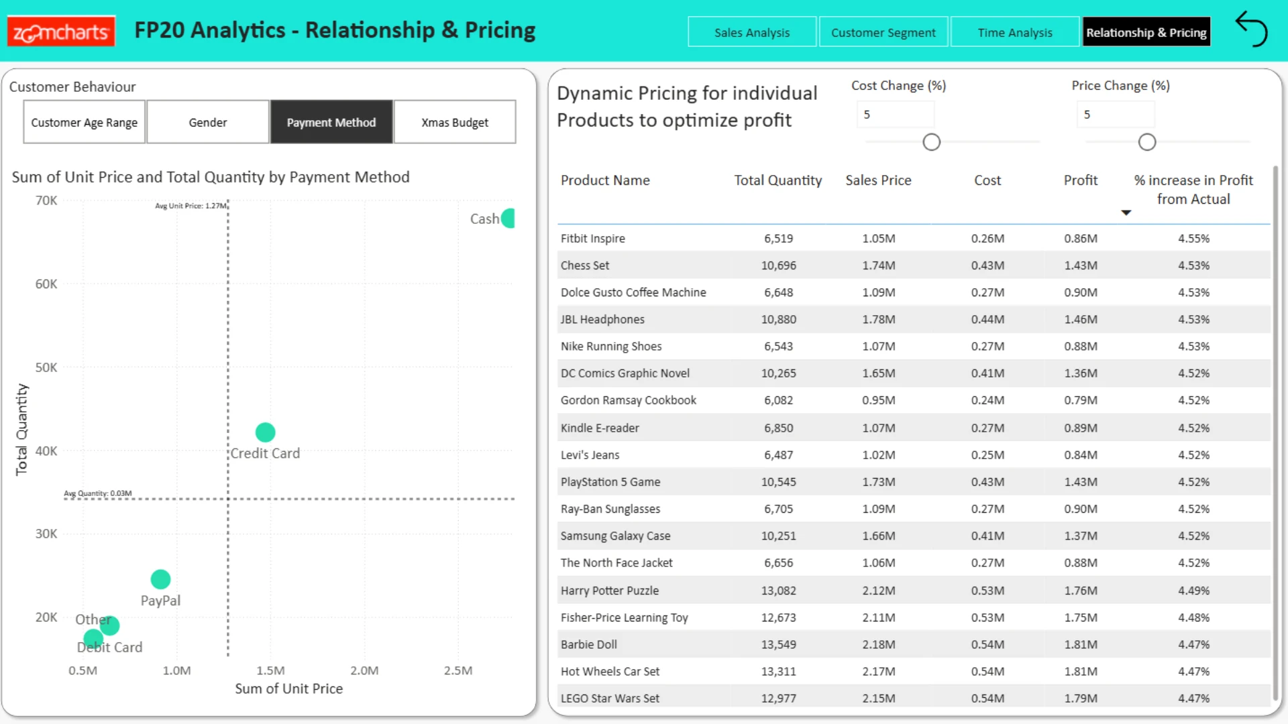Go to the Time Analysis page
Viewport: 1288px width, 724px height.
pos(1015,32)
